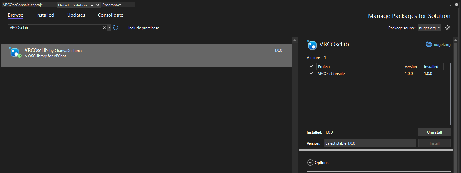Sort by Project column header
Image resolution: width=461 pixels, height=173 pixels.
(360, 66)
